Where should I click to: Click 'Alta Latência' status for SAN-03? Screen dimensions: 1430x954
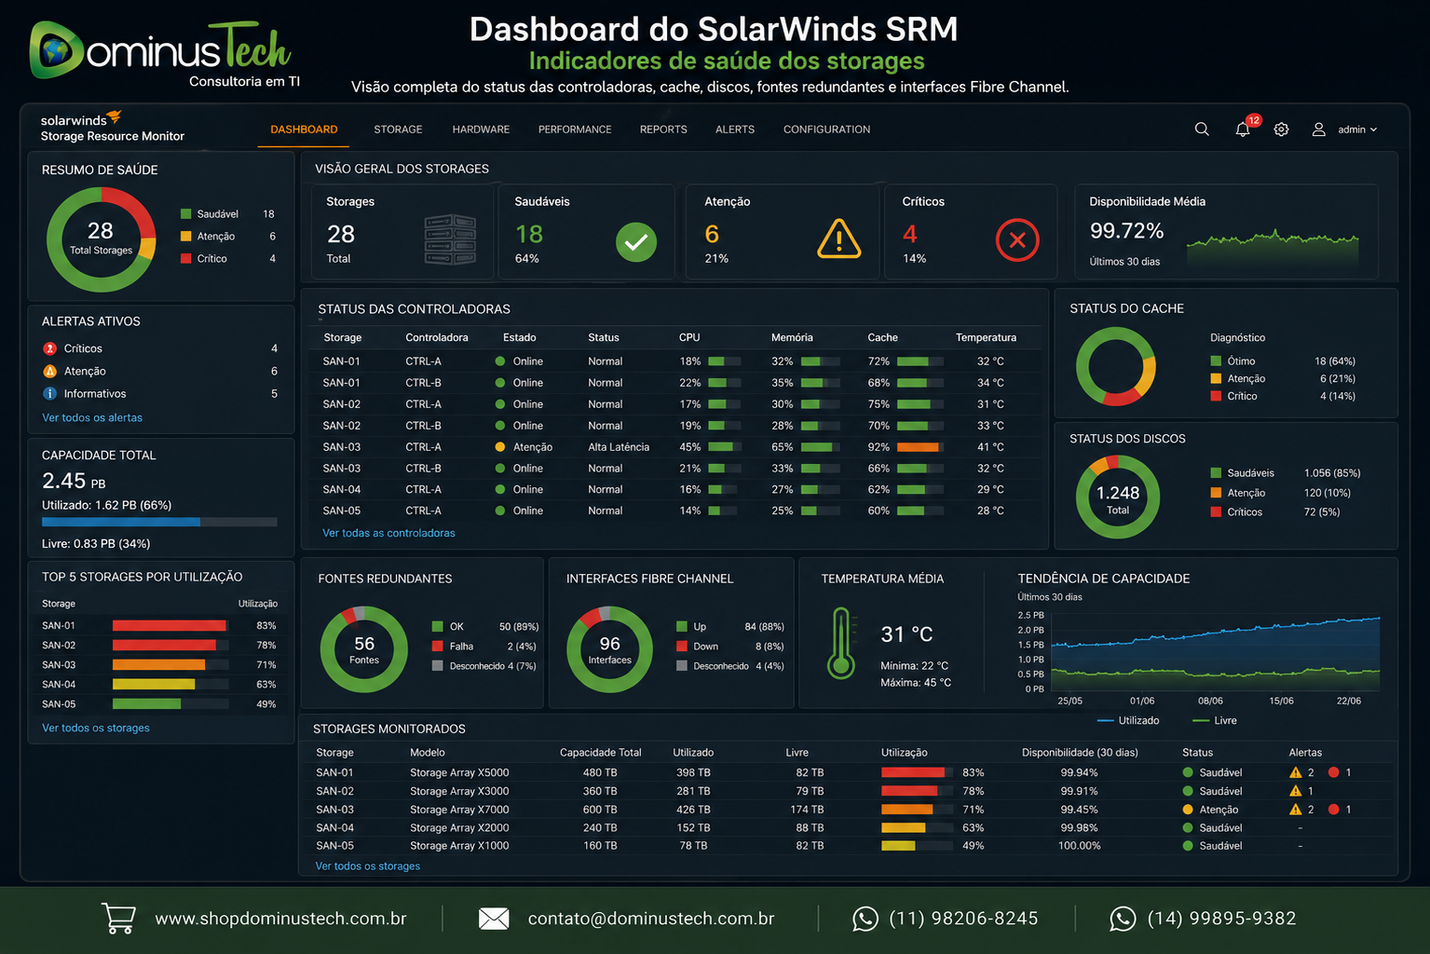[x=619, y=447]
